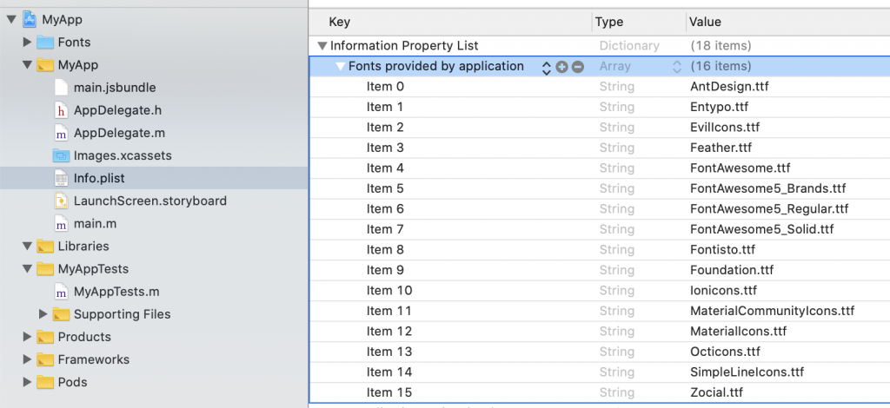The image size is (890, 408).
Task: Open the Array type dropdown
Action: coord(677,67)
